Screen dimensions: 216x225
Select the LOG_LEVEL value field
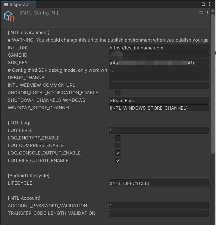[x=158, y=130]
